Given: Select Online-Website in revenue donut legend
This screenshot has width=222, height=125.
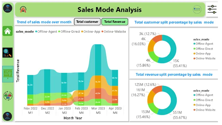Looking at the screenshot, I should click(205, 110).
